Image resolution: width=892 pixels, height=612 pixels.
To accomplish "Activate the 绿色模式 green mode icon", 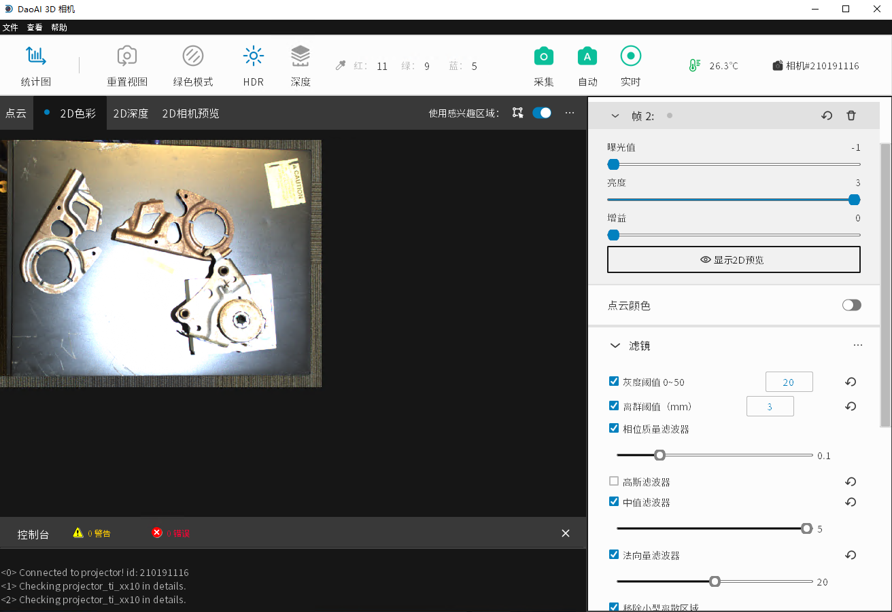I will click(193, 57).
